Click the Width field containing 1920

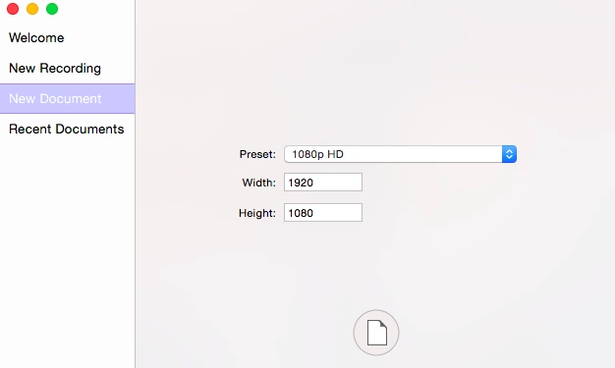point(323,183)
